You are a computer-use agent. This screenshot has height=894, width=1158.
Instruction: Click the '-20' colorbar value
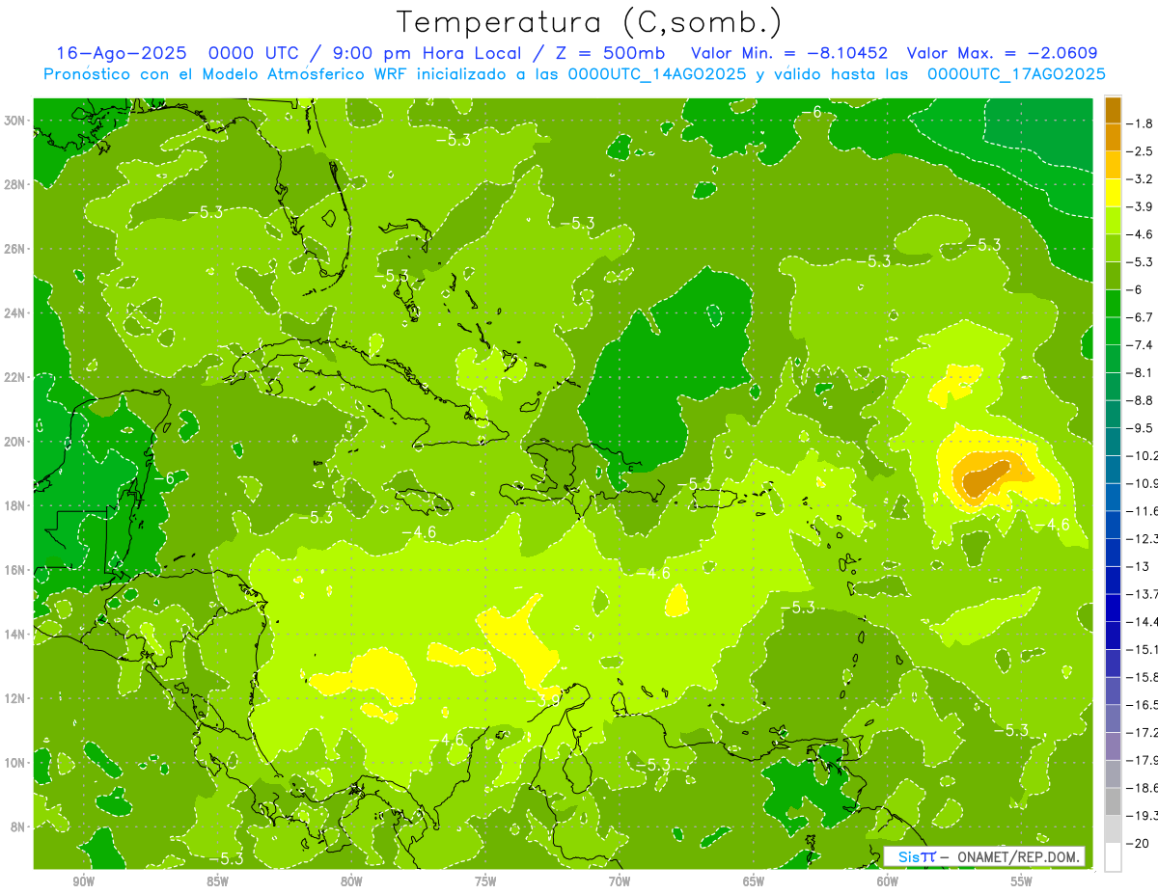(1139, 843)
